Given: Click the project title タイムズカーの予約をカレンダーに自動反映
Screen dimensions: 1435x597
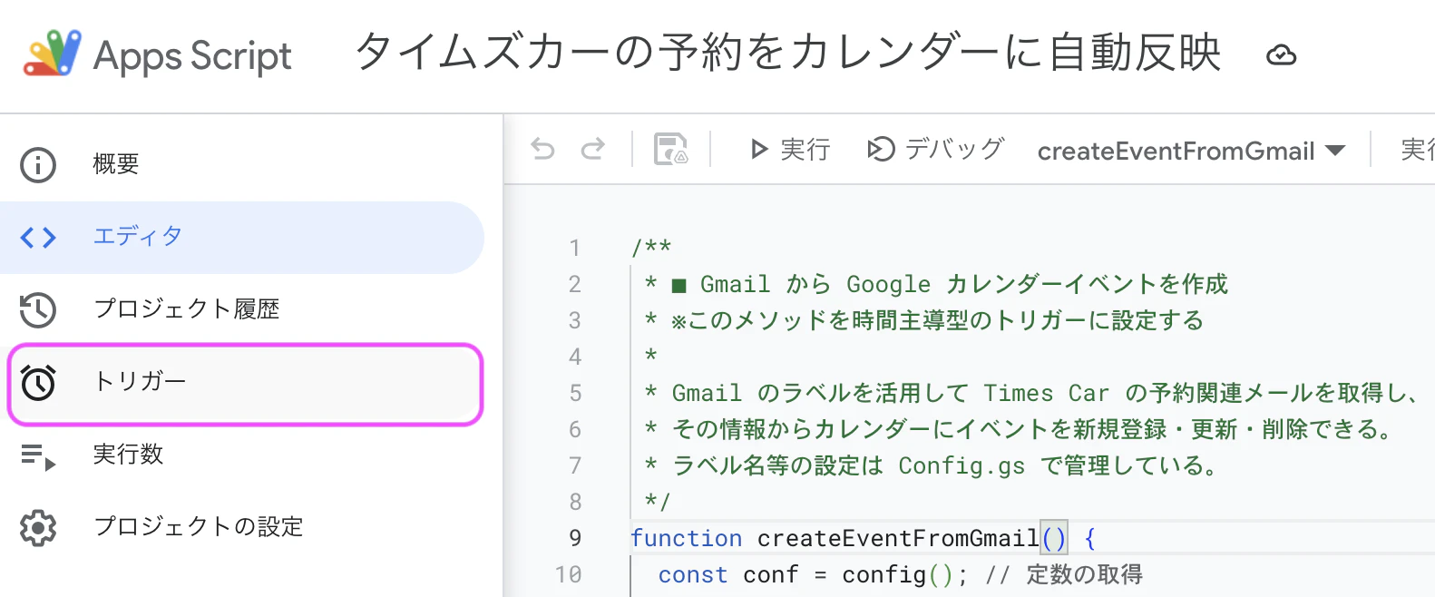Looking at the screenshot, I should coord(788,53).
